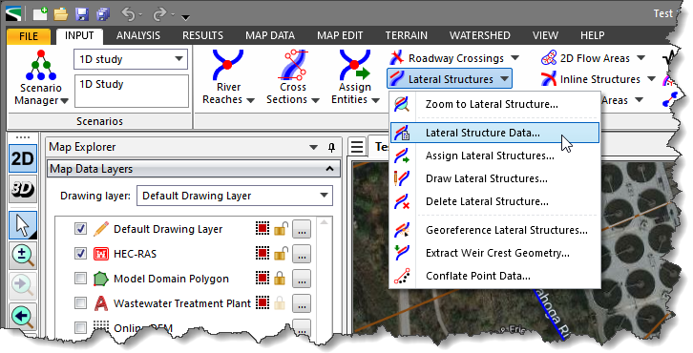
Task: Click the hamburger menu icon beside map tab
Action: 357,147
